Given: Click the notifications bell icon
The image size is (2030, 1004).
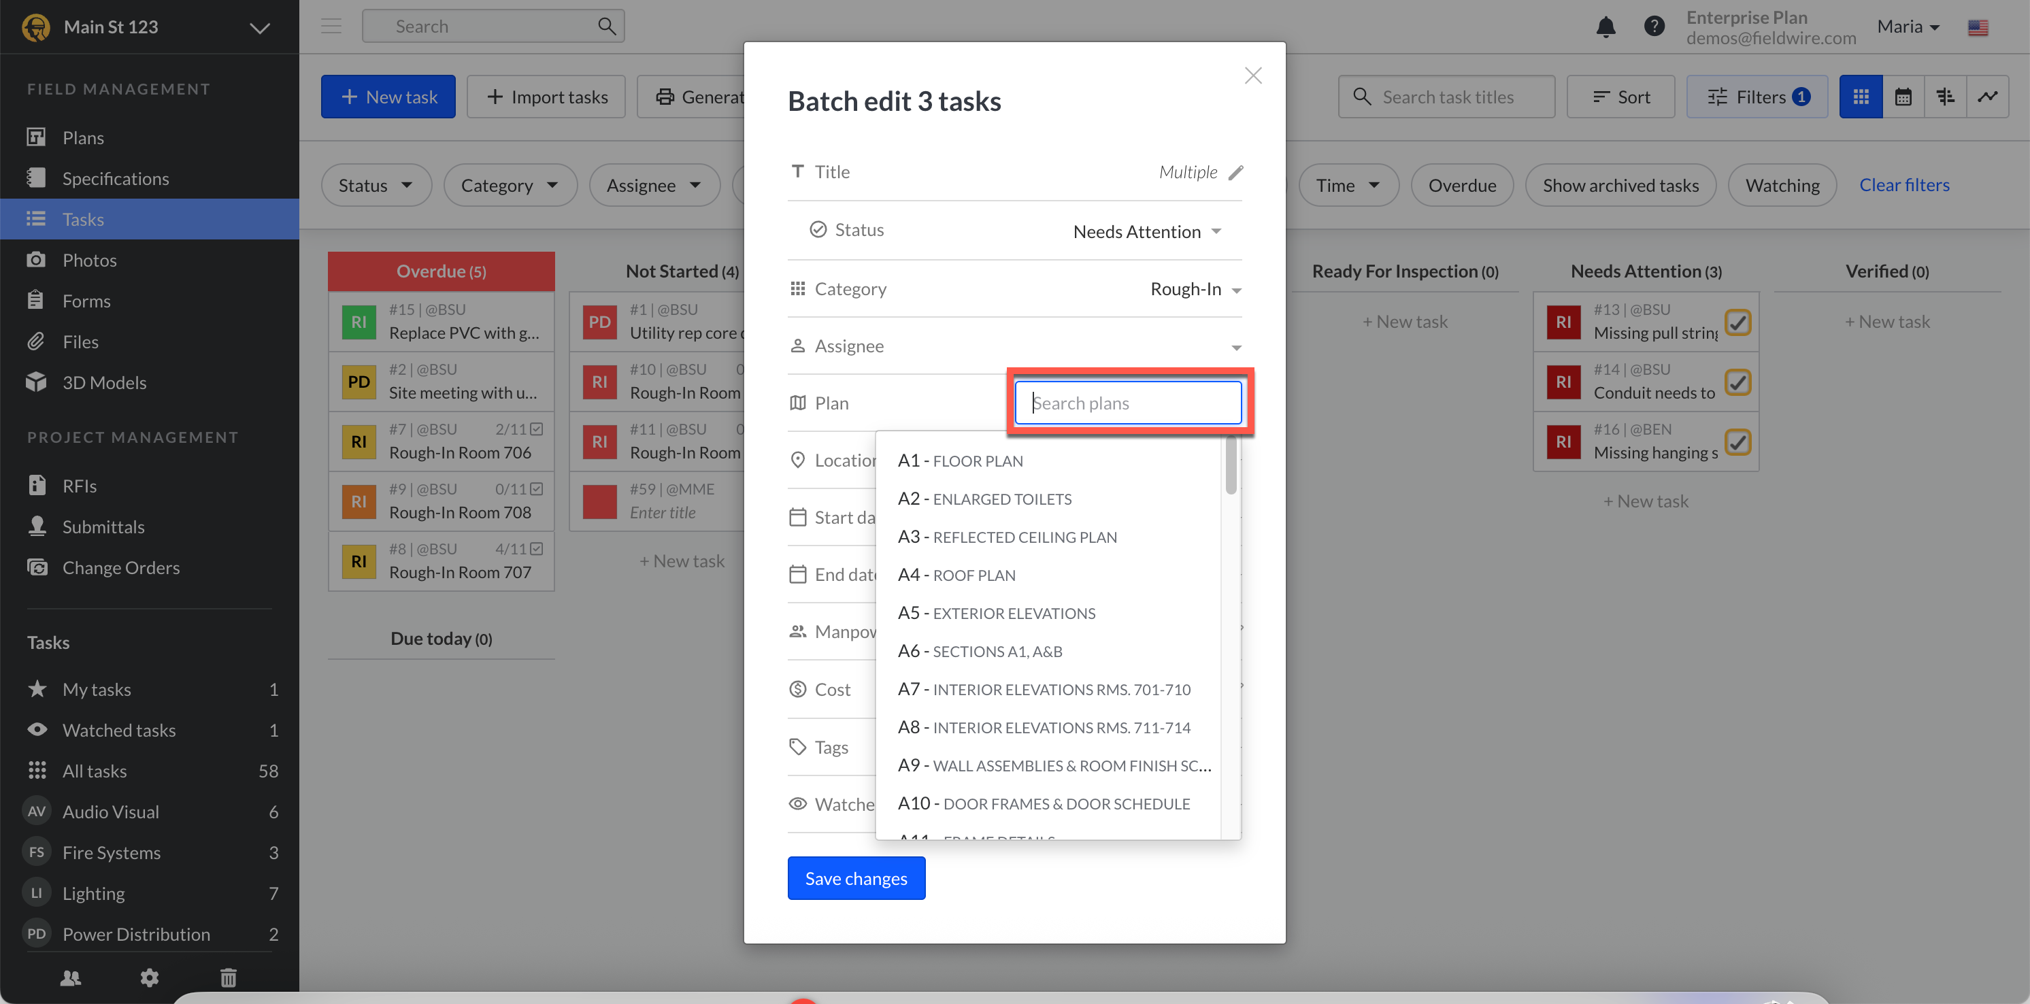Looking at the screenshot, I should [x=1605, y=27].
